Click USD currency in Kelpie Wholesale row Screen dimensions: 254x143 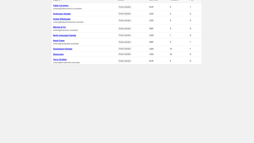151,21
